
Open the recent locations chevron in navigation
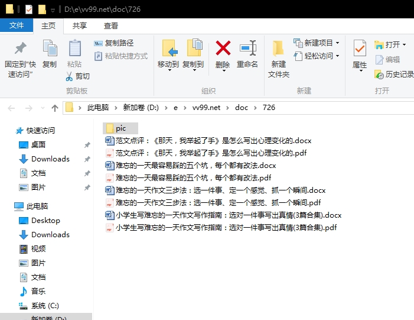43,108
